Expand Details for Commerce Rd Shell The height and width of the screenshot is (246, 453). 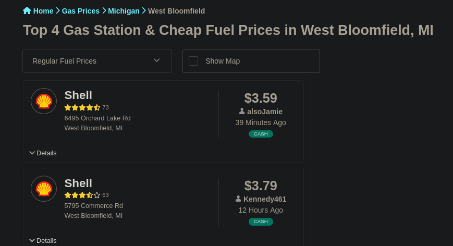point(43,240)
